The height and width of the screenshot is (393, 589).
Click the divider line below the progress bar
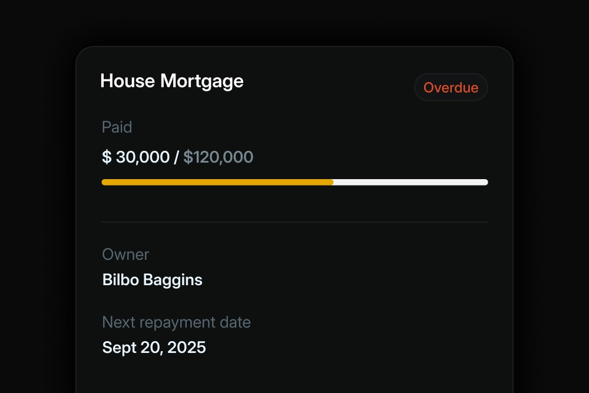[x=294, y=222]
